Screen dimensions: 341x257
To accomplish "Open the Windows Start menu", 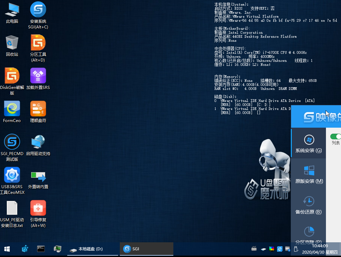I will (x=7, y=249).
